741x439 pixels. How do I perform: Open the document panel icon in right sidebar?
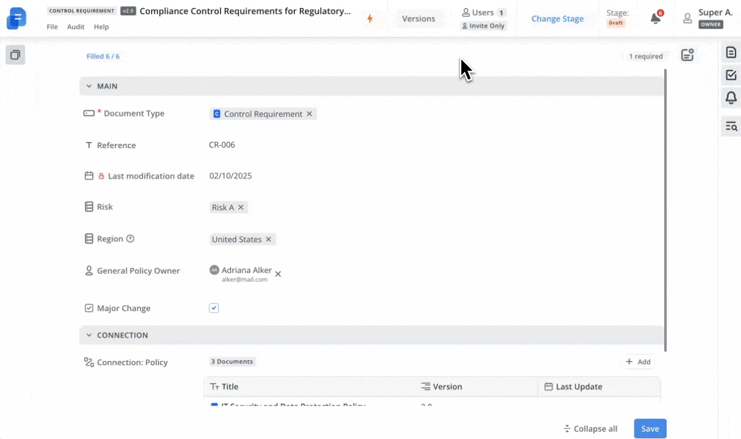(x=731, y=52)
